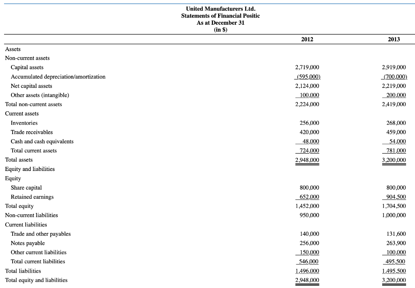Screen dimensions: 415x288
Task: Click the Total equity and liabilities label
Action: [36, 280]
